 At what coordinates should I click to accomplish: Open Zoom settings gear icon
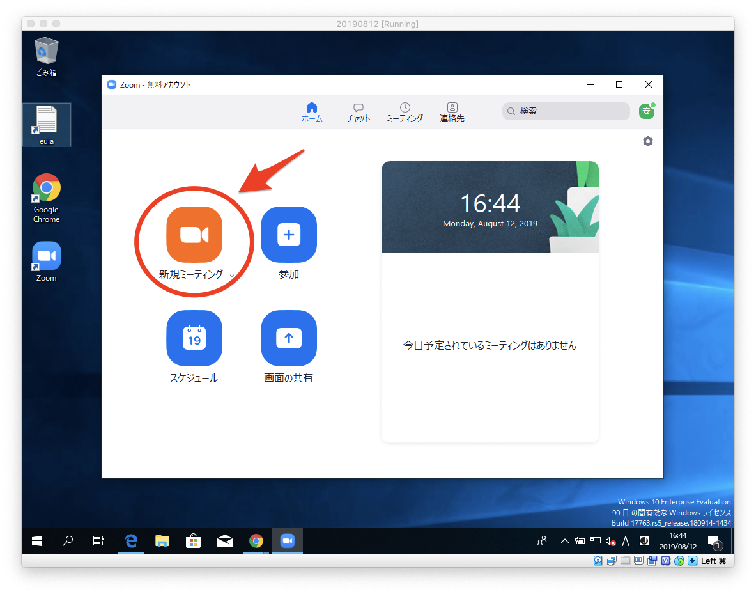(647, 141)
